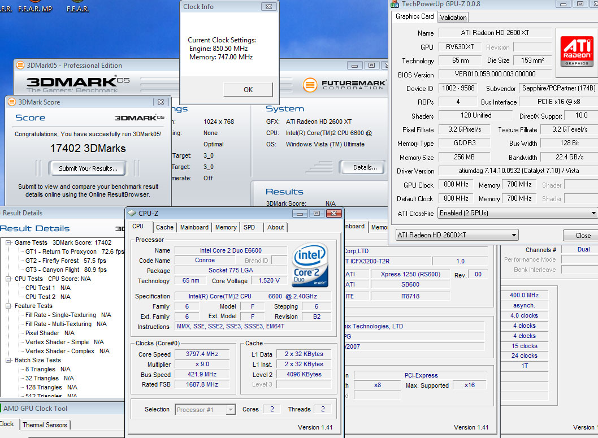Close the Clock Info dialog with X
The height and width of the screenshot is (438, 598).
coord(268,6)
